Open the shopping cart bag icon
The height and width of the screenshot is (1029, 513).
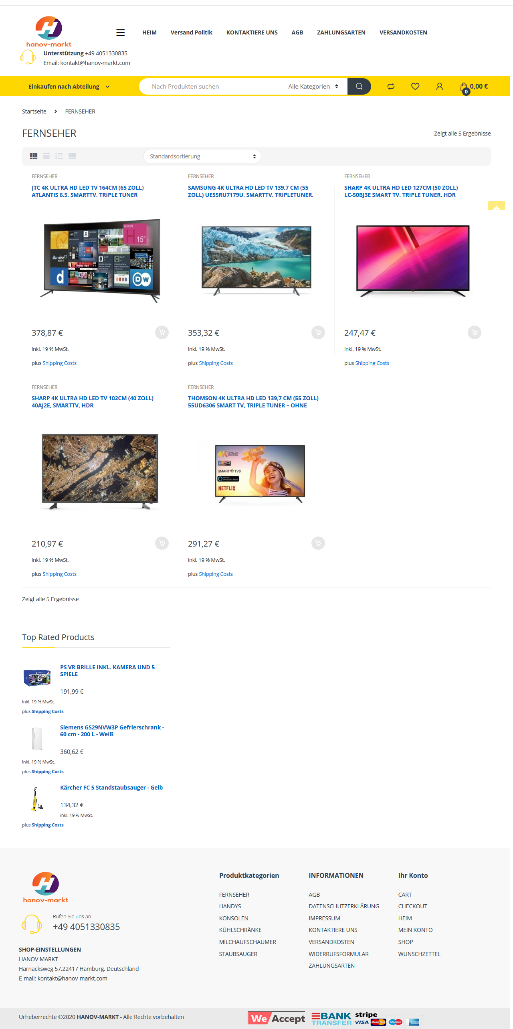[464, 87]
